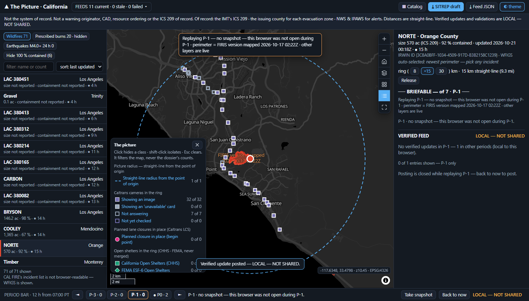Open the map layers stack control
This screenshot has height=301, width=529.
(384, 73)
